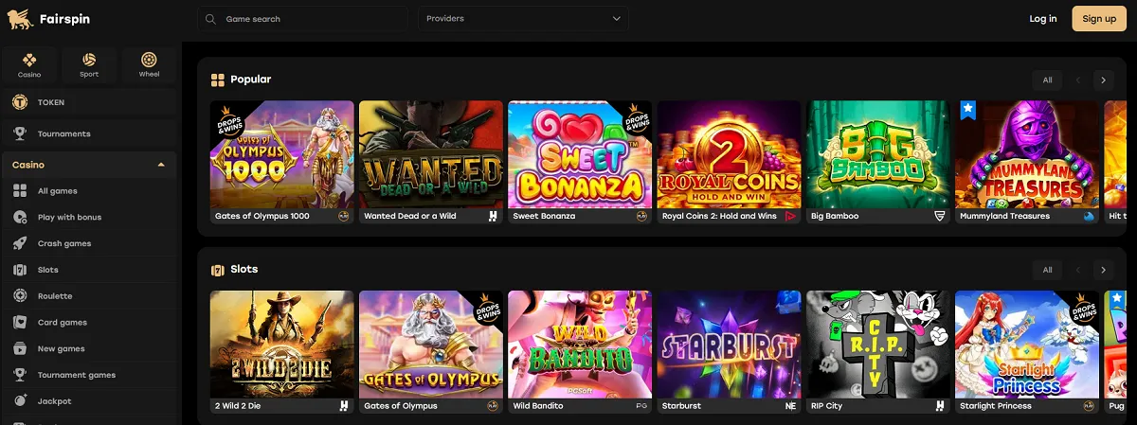
Task: Click the Log in link
Action: click(x=1043, y=19)
